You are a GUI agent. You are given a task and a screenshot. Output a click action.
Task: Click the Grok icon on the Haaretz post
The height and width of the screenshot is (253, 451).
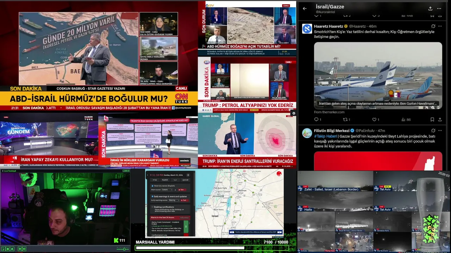[x=433, y=26]
